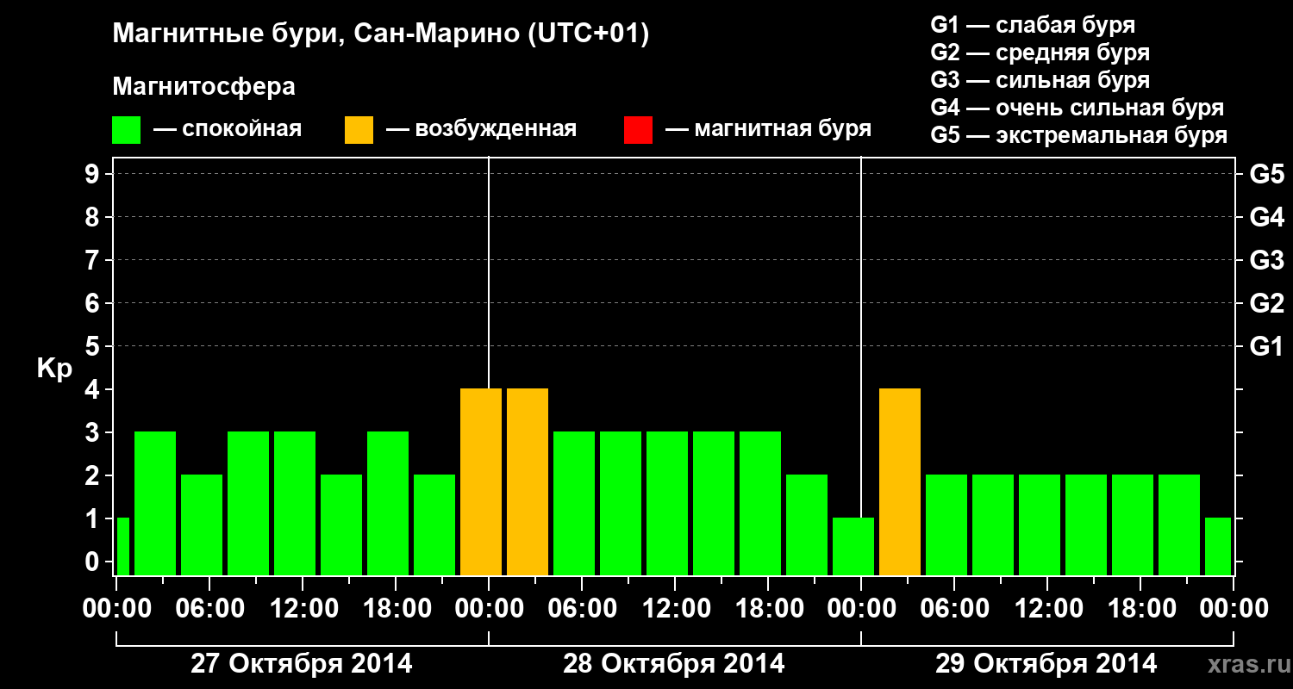Screen dimensions: 1293x689
Task: Click the 'Магнитосфера' heading
Action: pos(204,87)
